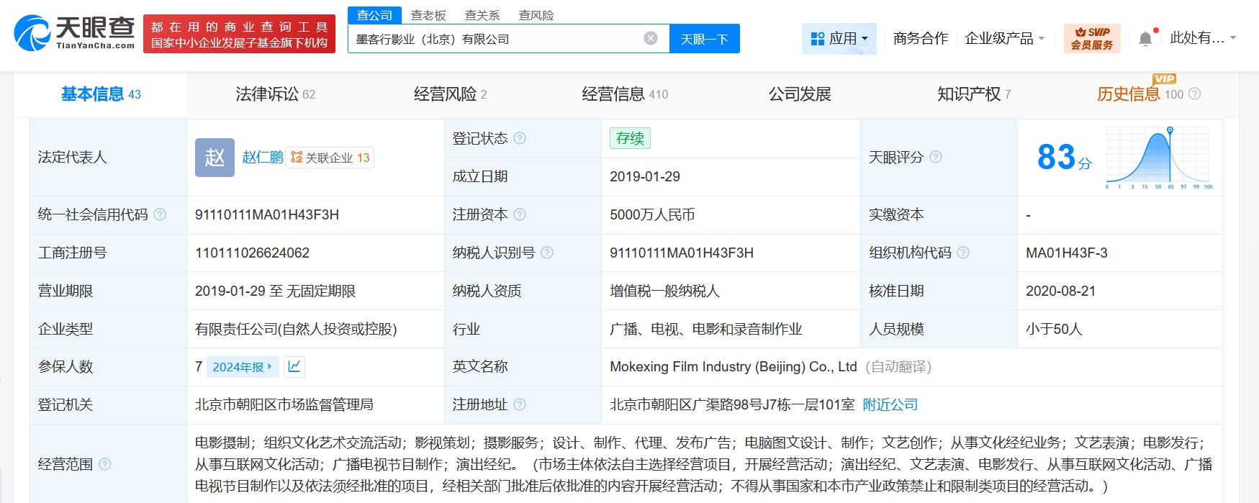The image size is (1259, 503).
Task: Click help icon beside 天眼评分
Action: tap(936, 157)
